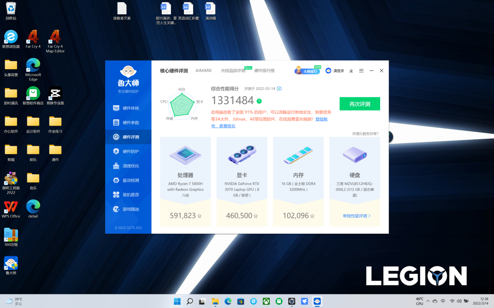The image size is (494, 308).
Task: Take a screenshot via the camera icon
Action: pos(279,89)
